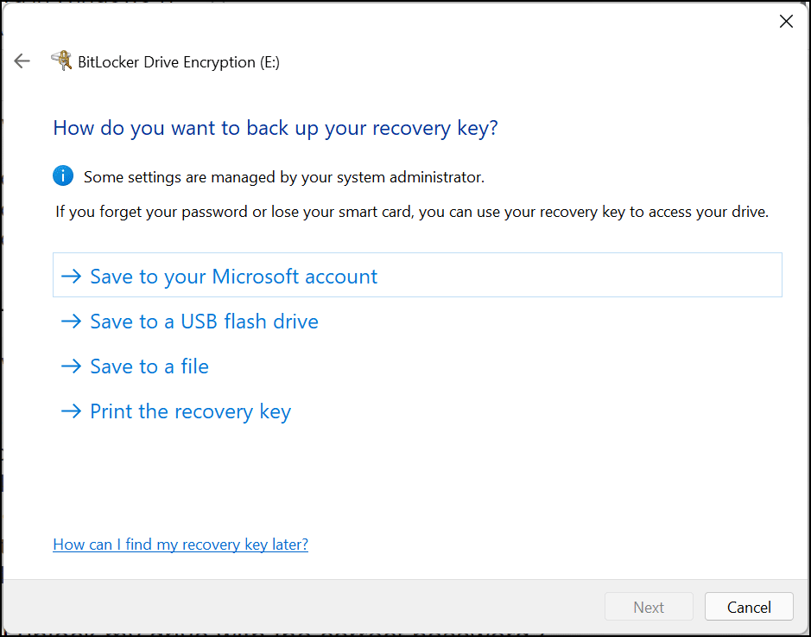
Task: Open 'How can I find my recovery key later?' link
Action: 181,545
